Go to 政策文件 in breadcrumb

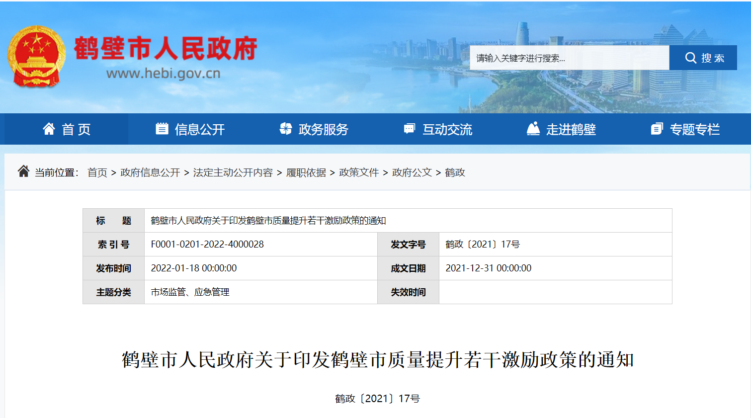[359, 172]
